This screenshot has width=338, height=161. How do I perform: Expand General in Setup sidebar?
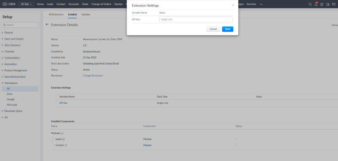click(x=8, y=33)
